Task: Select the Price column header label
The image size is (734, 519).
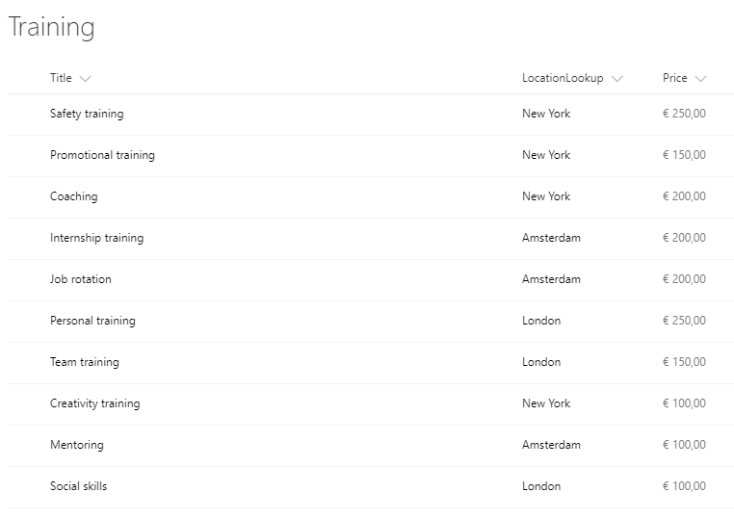Action: (674, 78)
